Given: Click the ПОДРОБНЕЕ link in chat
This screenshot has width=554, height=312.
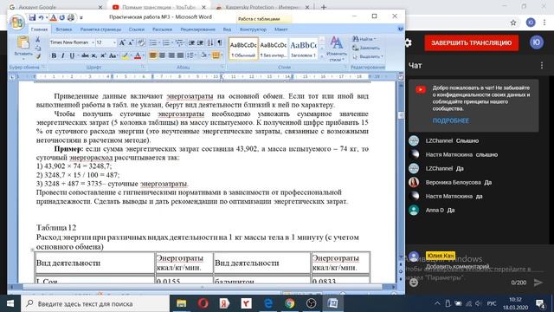Looking at the screenshot, I should pyautogui.click(x=451, y=120).
